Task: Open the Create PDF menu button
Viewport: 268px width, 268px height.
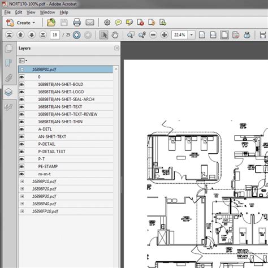Action: 20,23
